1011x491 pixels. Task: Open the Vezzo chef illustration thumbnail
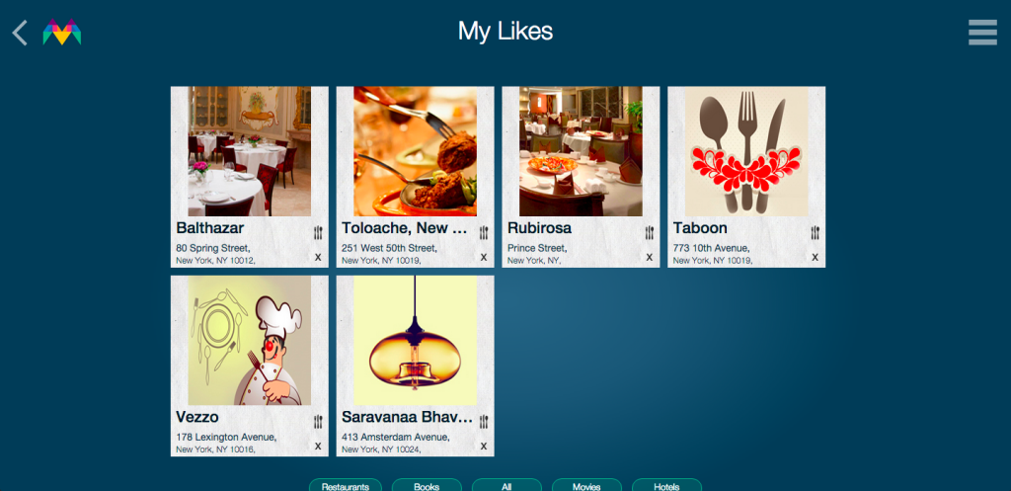click(x=250, y=341)
